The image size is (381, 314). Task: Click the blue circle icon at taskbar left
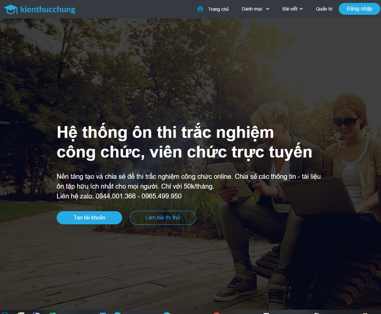tap(5, 313)
